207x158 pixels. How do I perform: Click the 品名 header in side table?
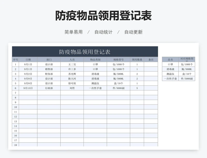click(x=170, y=59)
